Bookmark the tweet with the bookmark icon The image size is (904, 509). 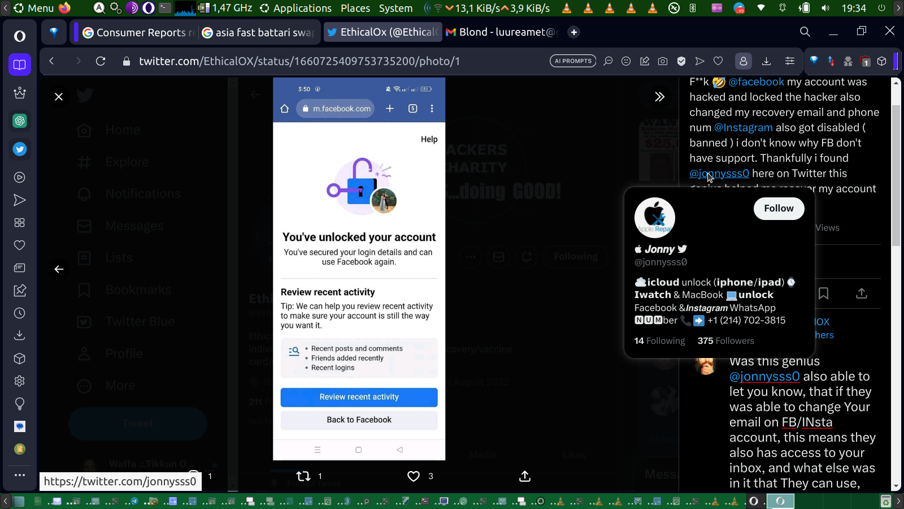coord(824,294)
